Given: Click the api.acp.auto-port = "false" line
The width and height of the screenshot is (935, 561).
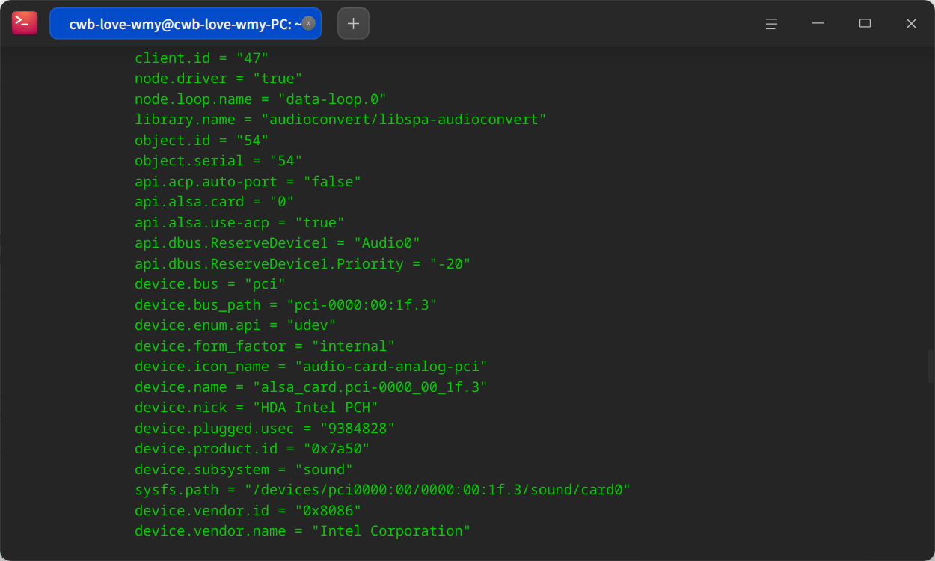Looking at the screenshot, I should coord(248,181).
